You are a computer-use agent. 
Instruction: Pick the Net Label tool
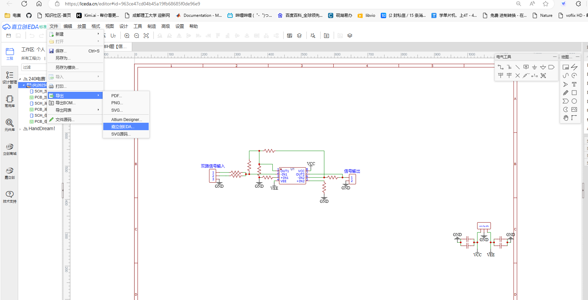tap(526, 67)
